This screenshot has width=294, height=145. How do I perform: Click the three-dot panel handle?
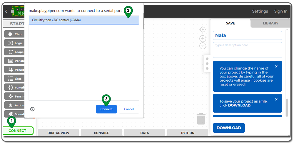pos(207,64)
